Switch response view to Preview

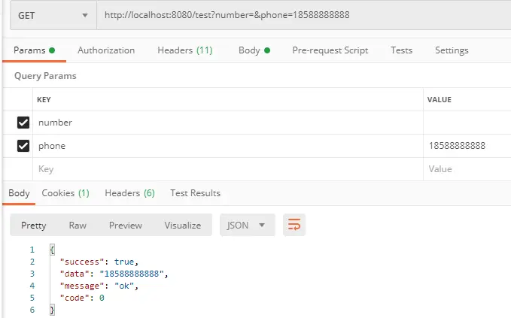click(x=126, y=226)
